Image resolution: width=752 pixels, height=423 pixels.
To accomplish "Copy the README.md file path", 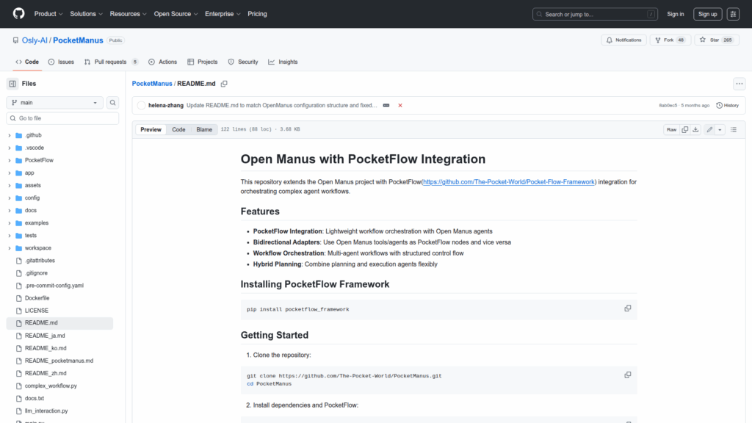I will (224, 84).
